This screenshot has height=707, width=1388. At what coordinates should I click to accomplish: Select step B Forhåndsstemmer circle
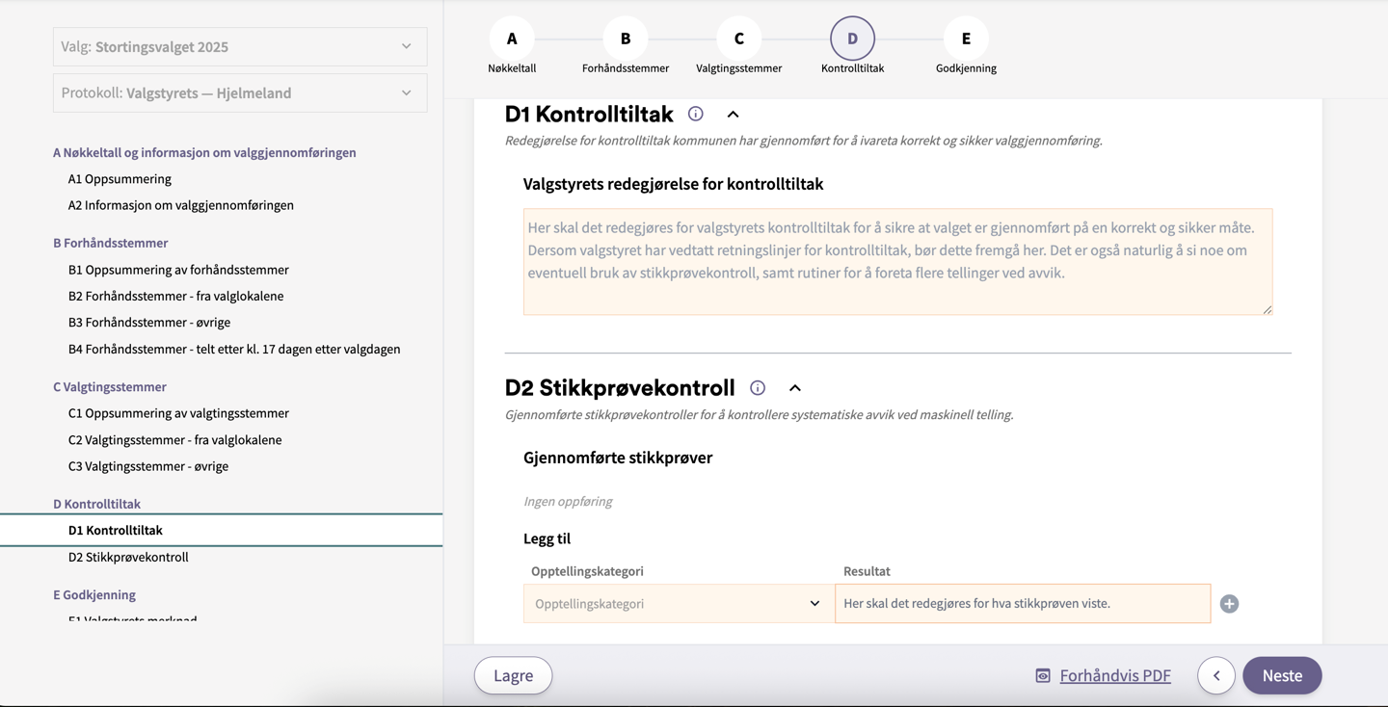click(x=626, y=39)
